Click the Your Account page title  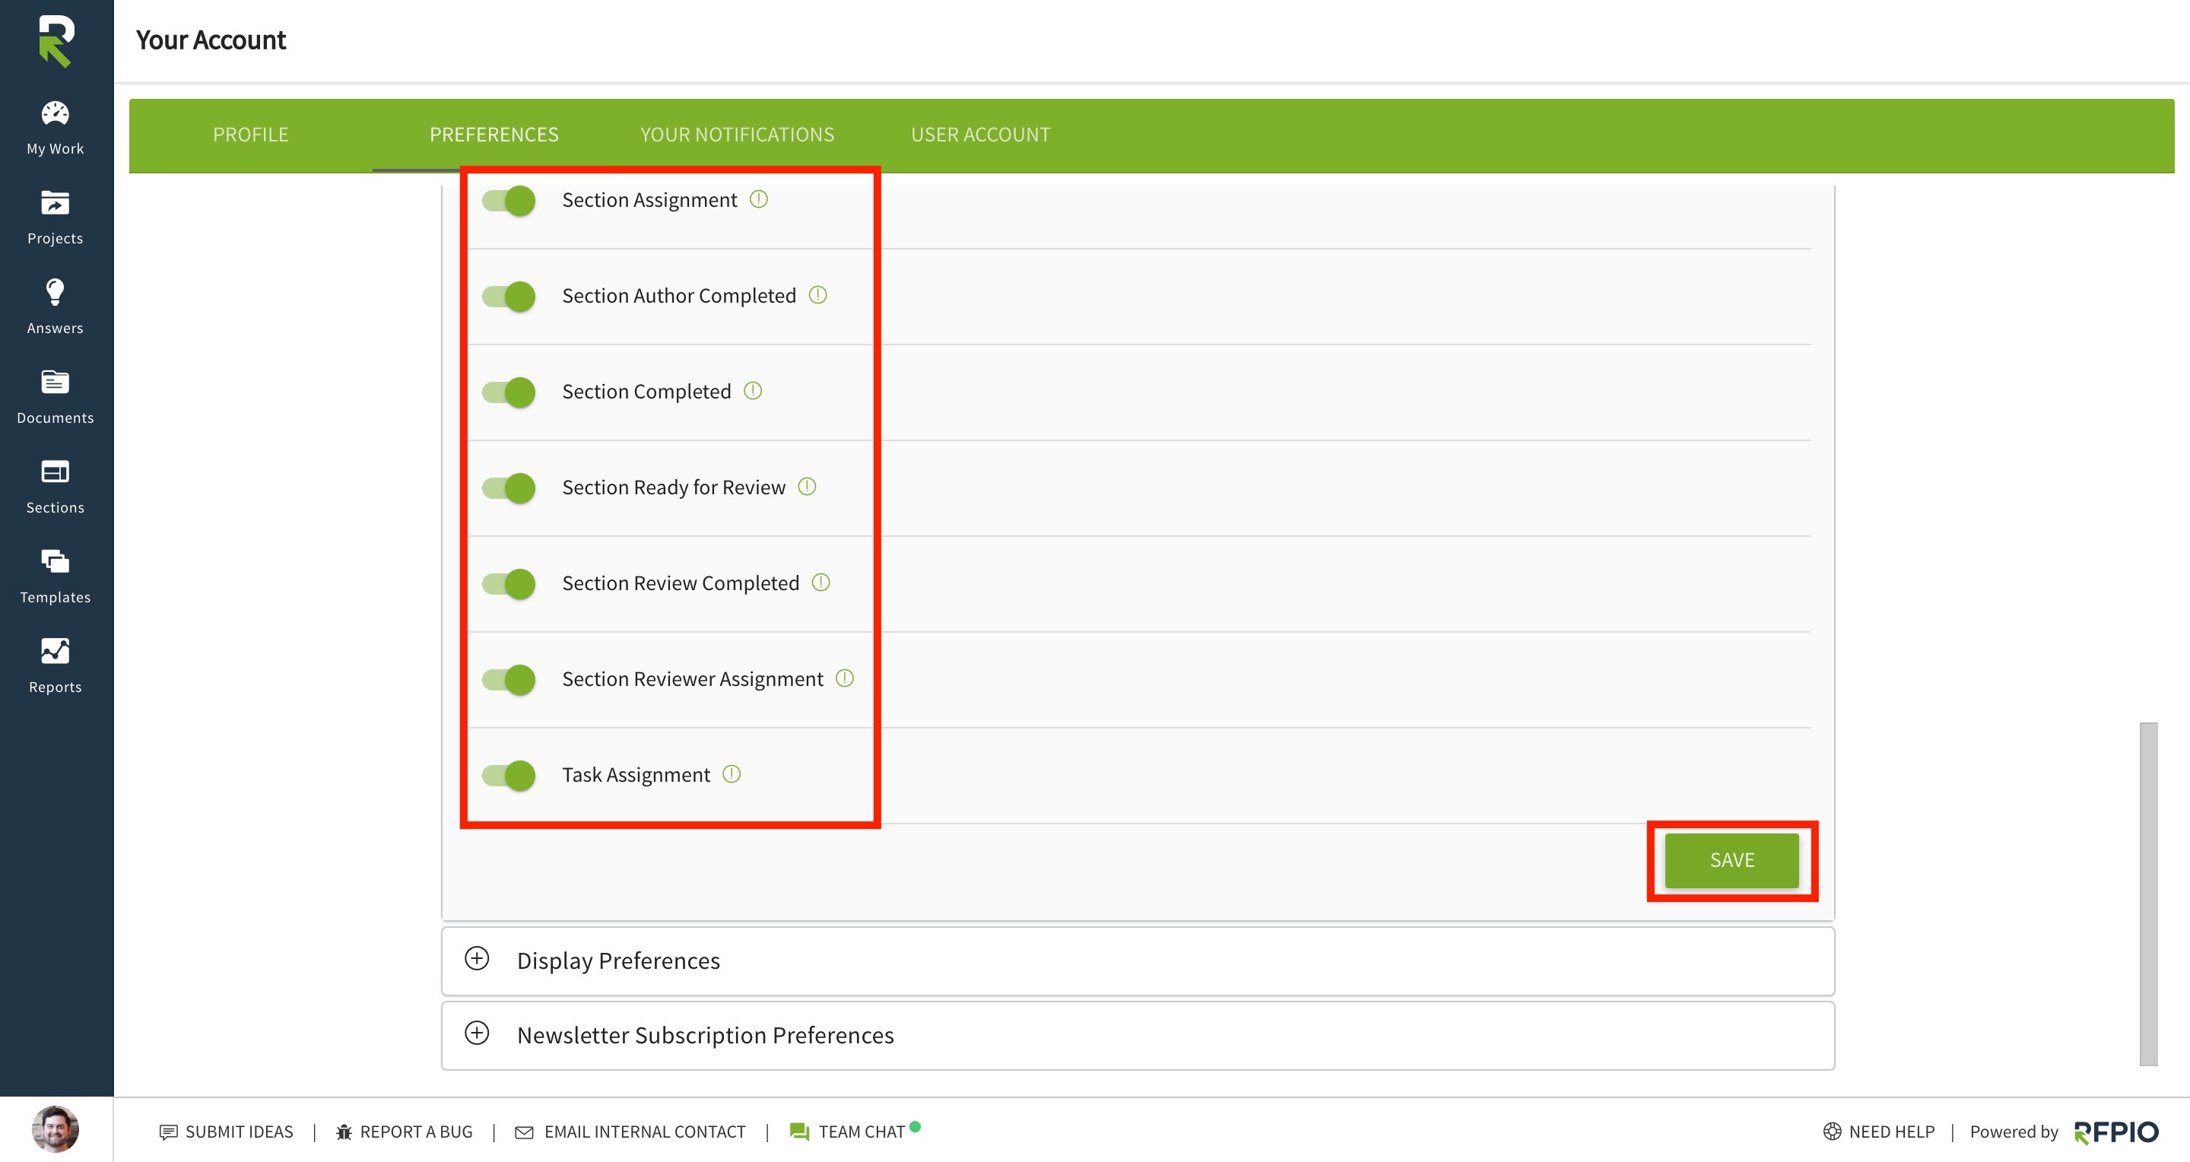click(211, 40)
